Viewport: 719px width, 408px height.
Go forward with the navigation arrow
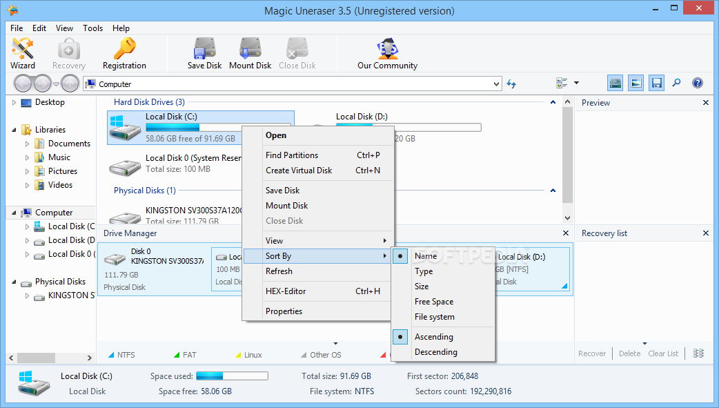(x=42, y=84)
